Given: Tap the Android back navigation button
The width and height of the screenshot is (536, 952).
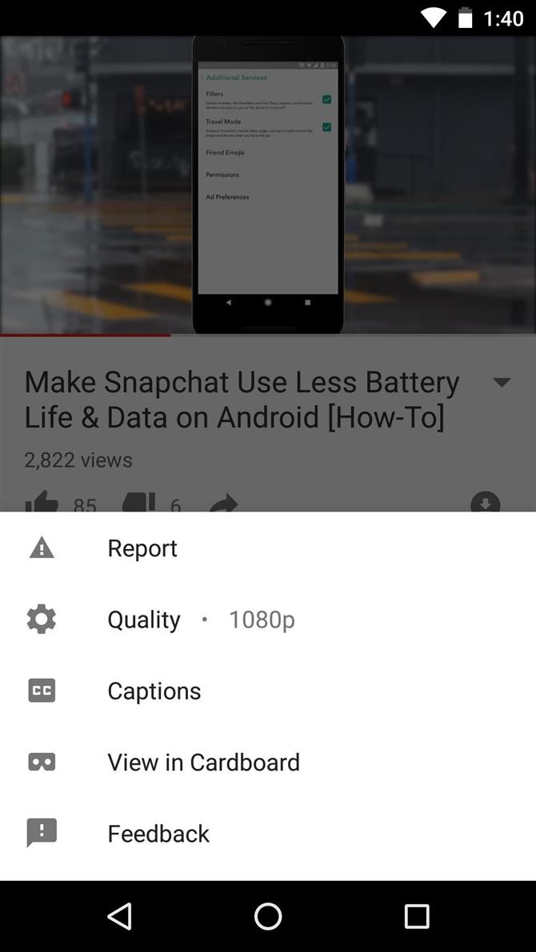Looking at the screenshot, I should coord(119,915).
